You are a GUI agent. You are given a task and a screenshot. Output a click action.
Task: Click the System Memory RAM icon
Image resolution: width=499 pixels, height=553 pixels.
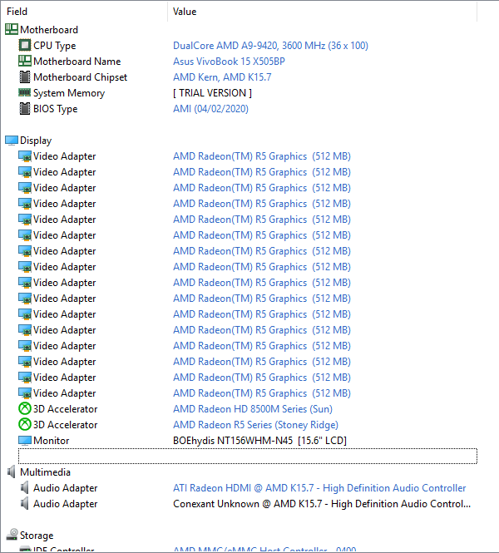tap(24, 92)
